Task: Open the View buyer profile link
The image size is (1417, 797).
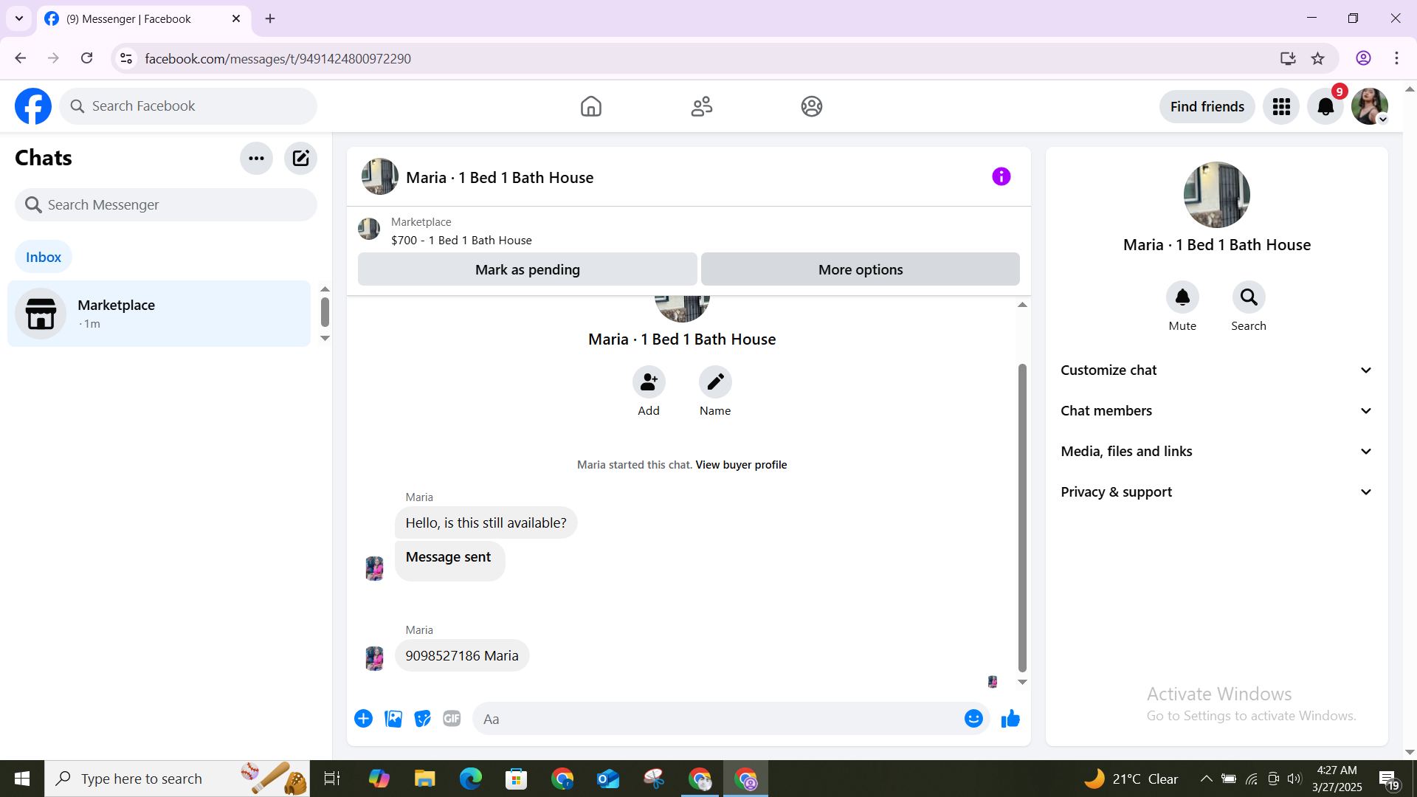Action: [741, 465]
